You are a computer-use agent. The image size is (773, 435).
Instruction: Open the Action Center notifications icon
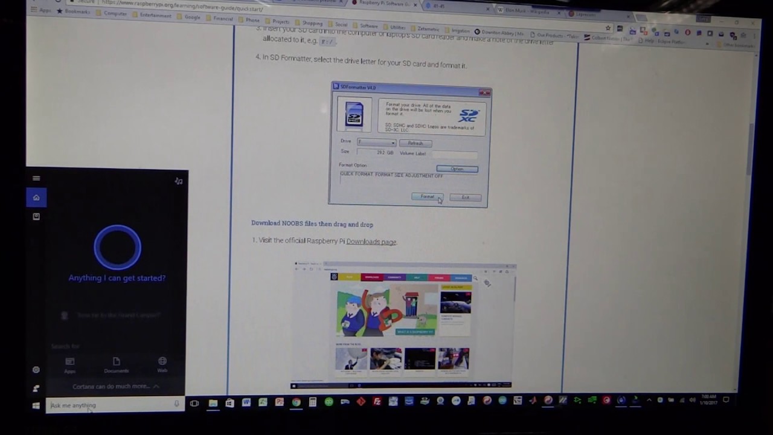(x=726, y=399)
